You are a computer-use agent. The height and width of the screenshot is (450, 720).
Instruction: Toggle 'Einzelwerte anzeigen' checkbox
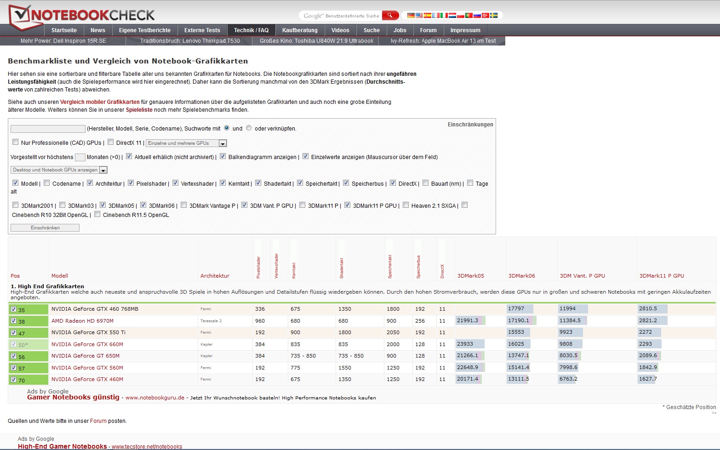(306, 156)
